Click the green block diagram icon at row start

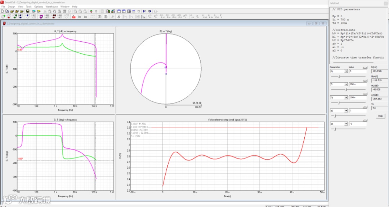click(3, 16)
